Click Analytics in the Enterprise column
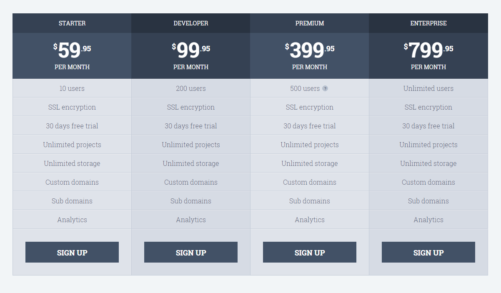Image resolution: width=501 pixels, height=293 pixels. (428, 220)
